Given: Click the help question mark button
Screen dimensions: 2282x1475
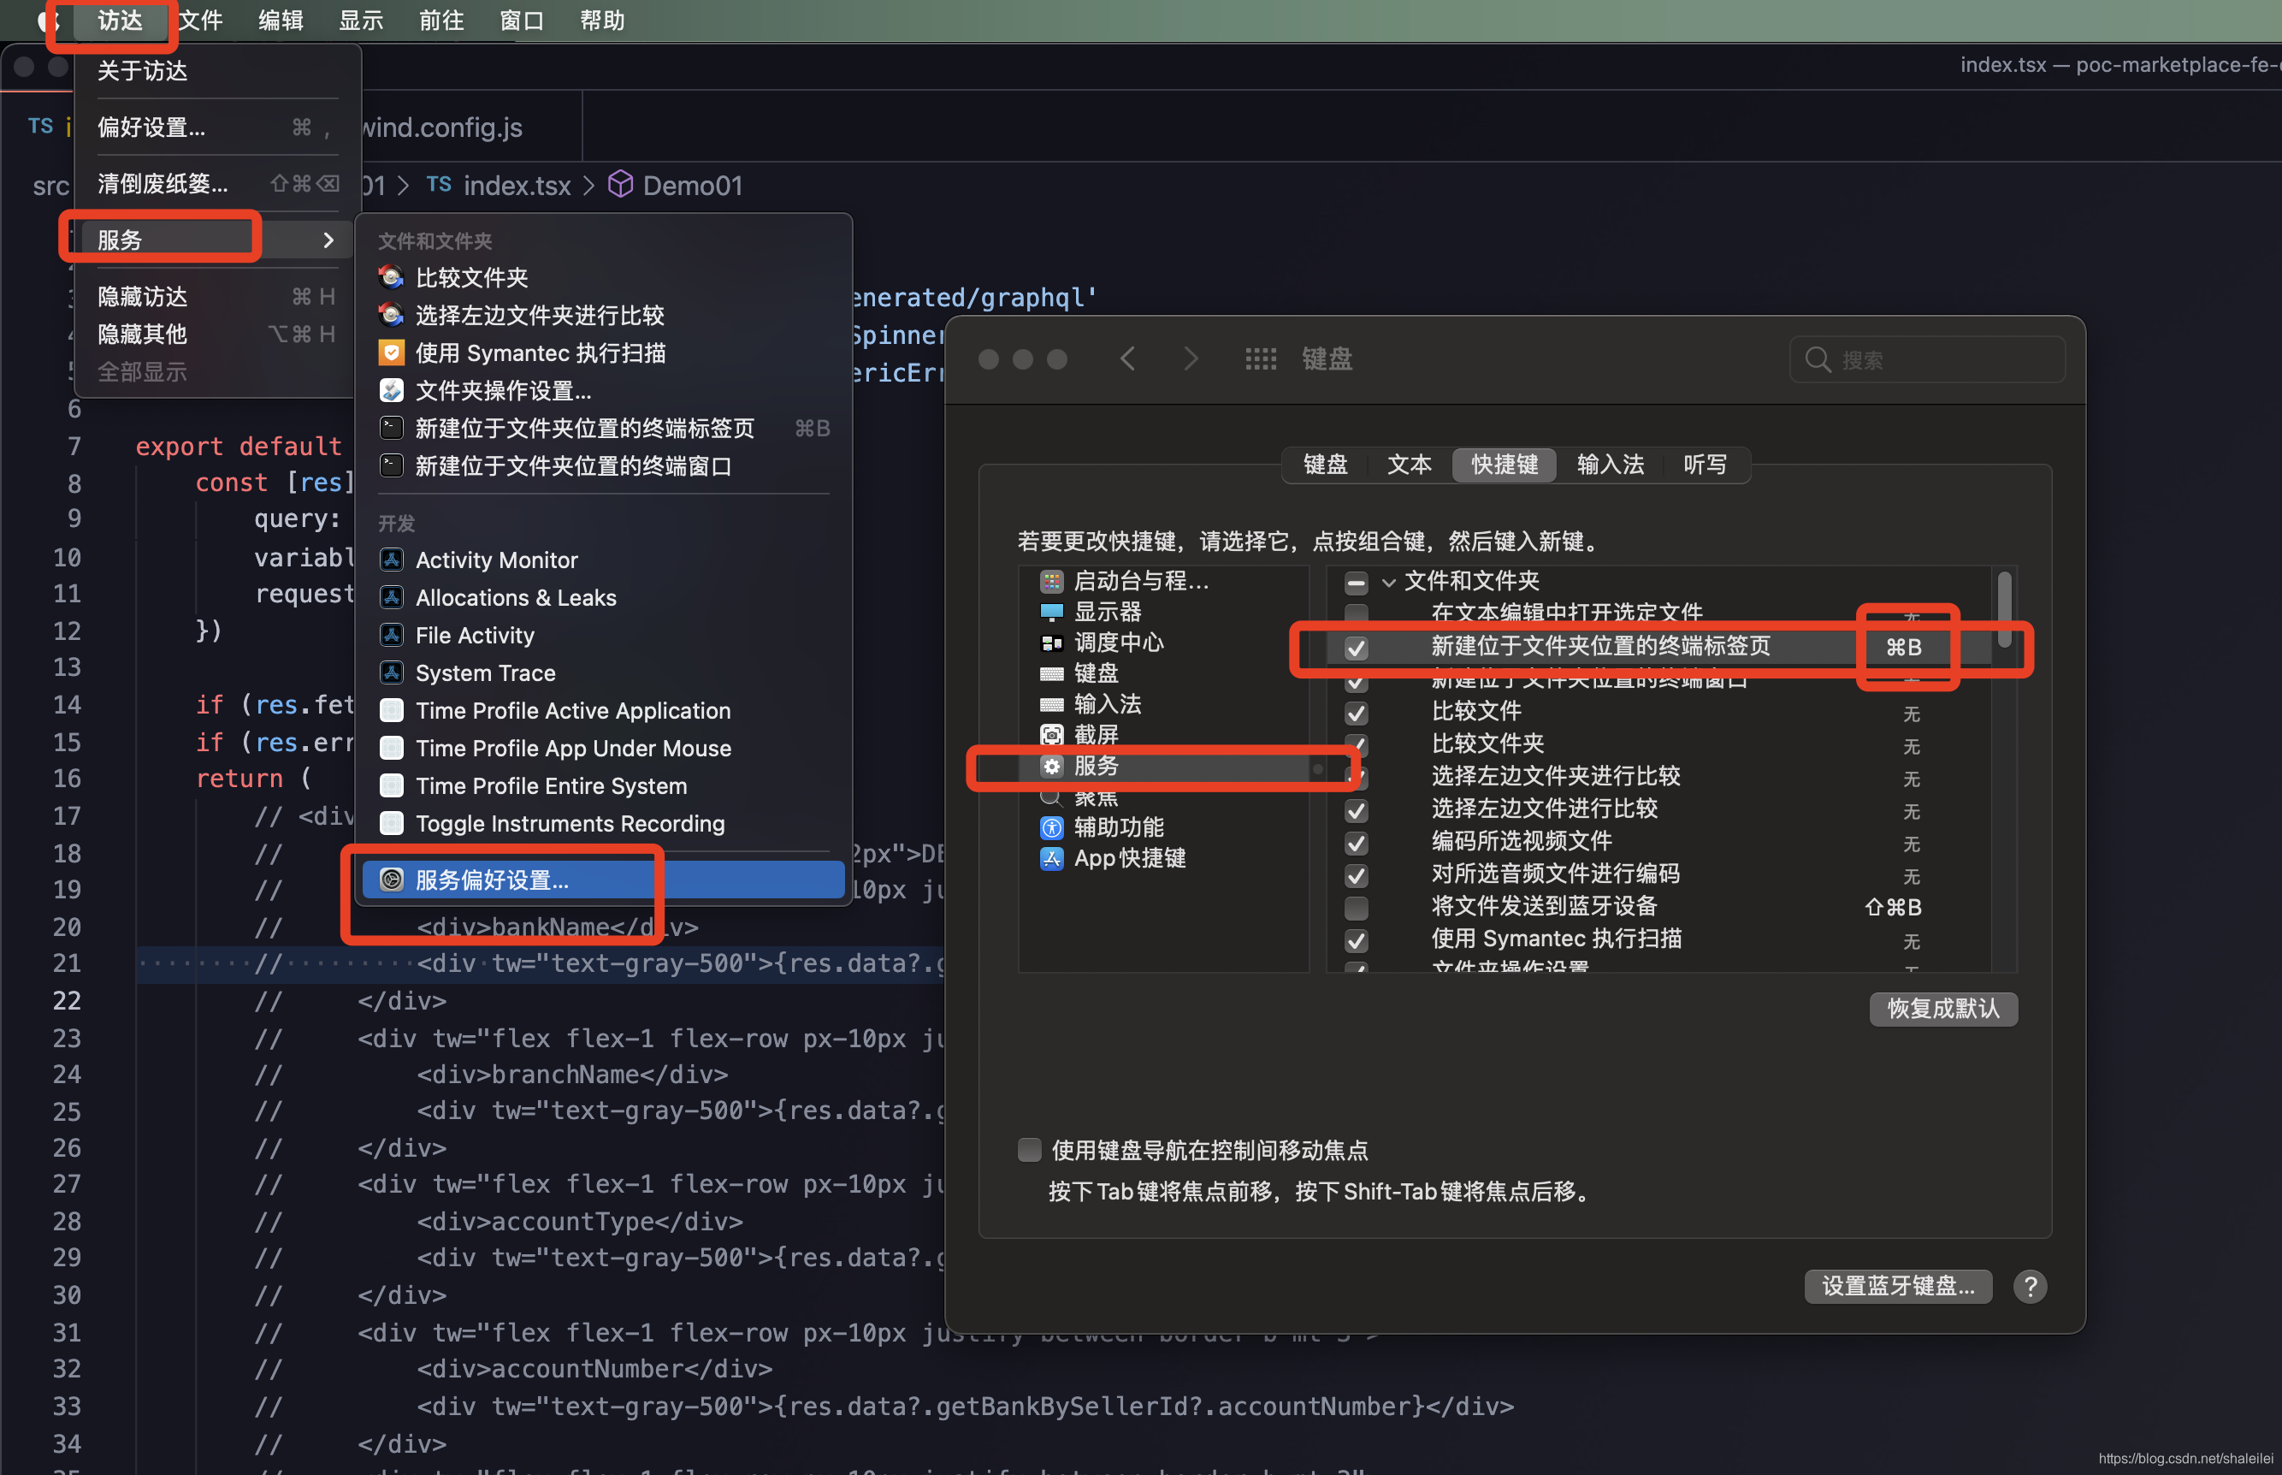Looking at the screenshot, I should tap(2030, 1286).
